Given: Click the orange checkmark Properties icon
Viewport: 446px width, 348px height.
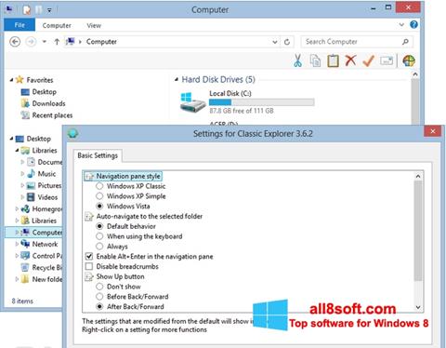Looking at the screenshot, I should tap(369, 60).
